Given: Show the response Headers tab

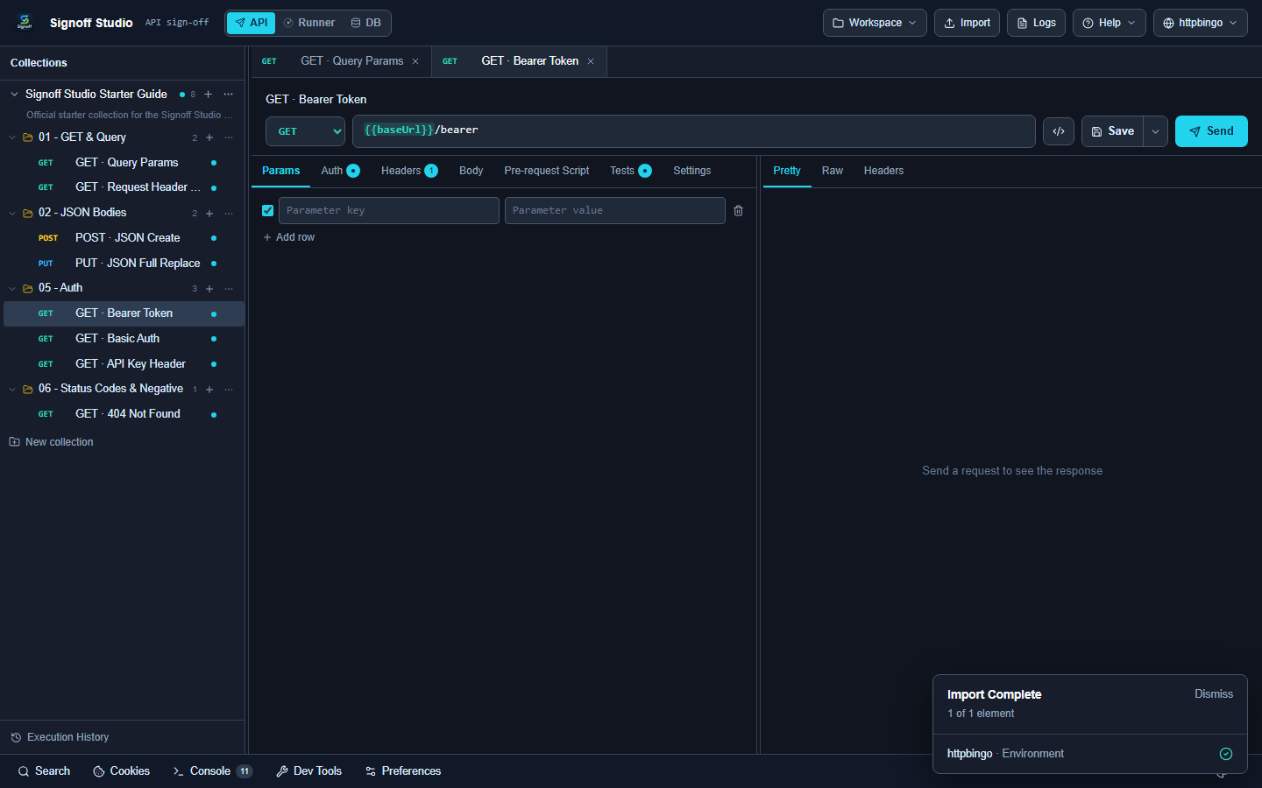Looking at the screenshot, I should [x=883, y=171].
